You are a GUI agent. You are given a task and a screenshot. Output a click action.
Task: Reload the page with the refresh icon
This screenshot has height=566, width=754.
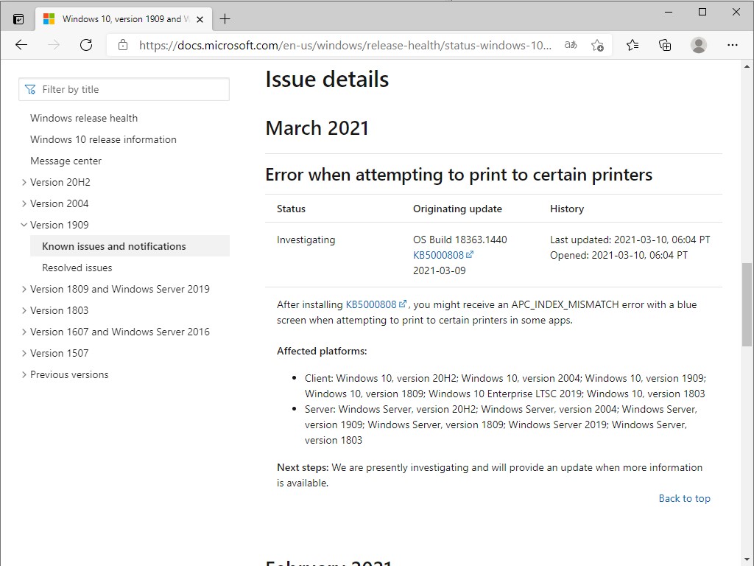(x=86, y=45)
